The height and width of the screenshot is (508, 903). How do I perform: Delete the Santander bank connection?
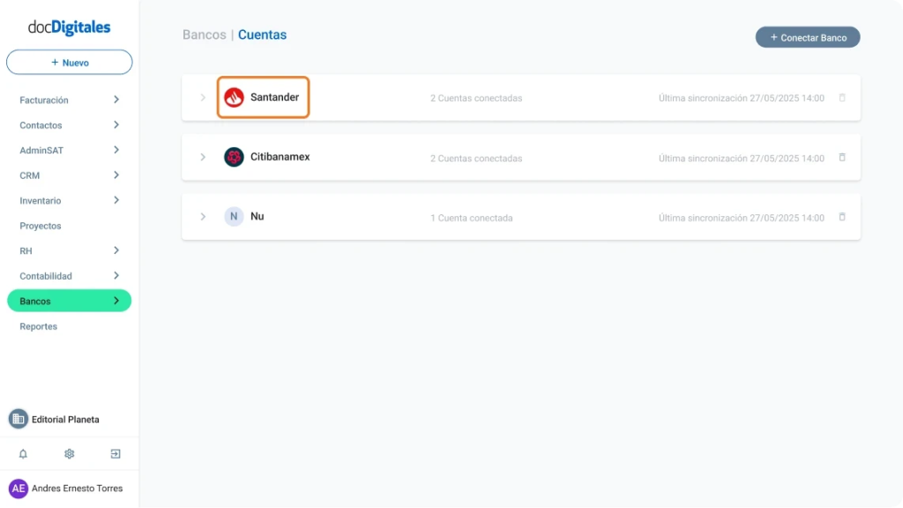pos(842,98)
